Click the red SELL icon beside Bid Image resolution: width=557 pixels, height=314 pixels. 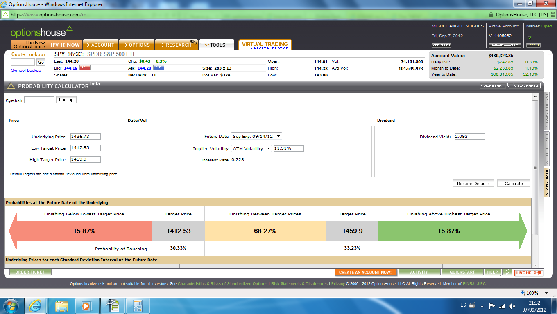coord(85,68)
